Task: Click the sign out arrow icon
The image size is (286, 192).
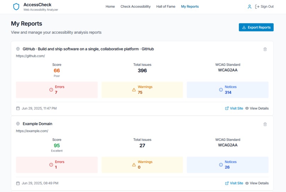Action: point(257,7)
